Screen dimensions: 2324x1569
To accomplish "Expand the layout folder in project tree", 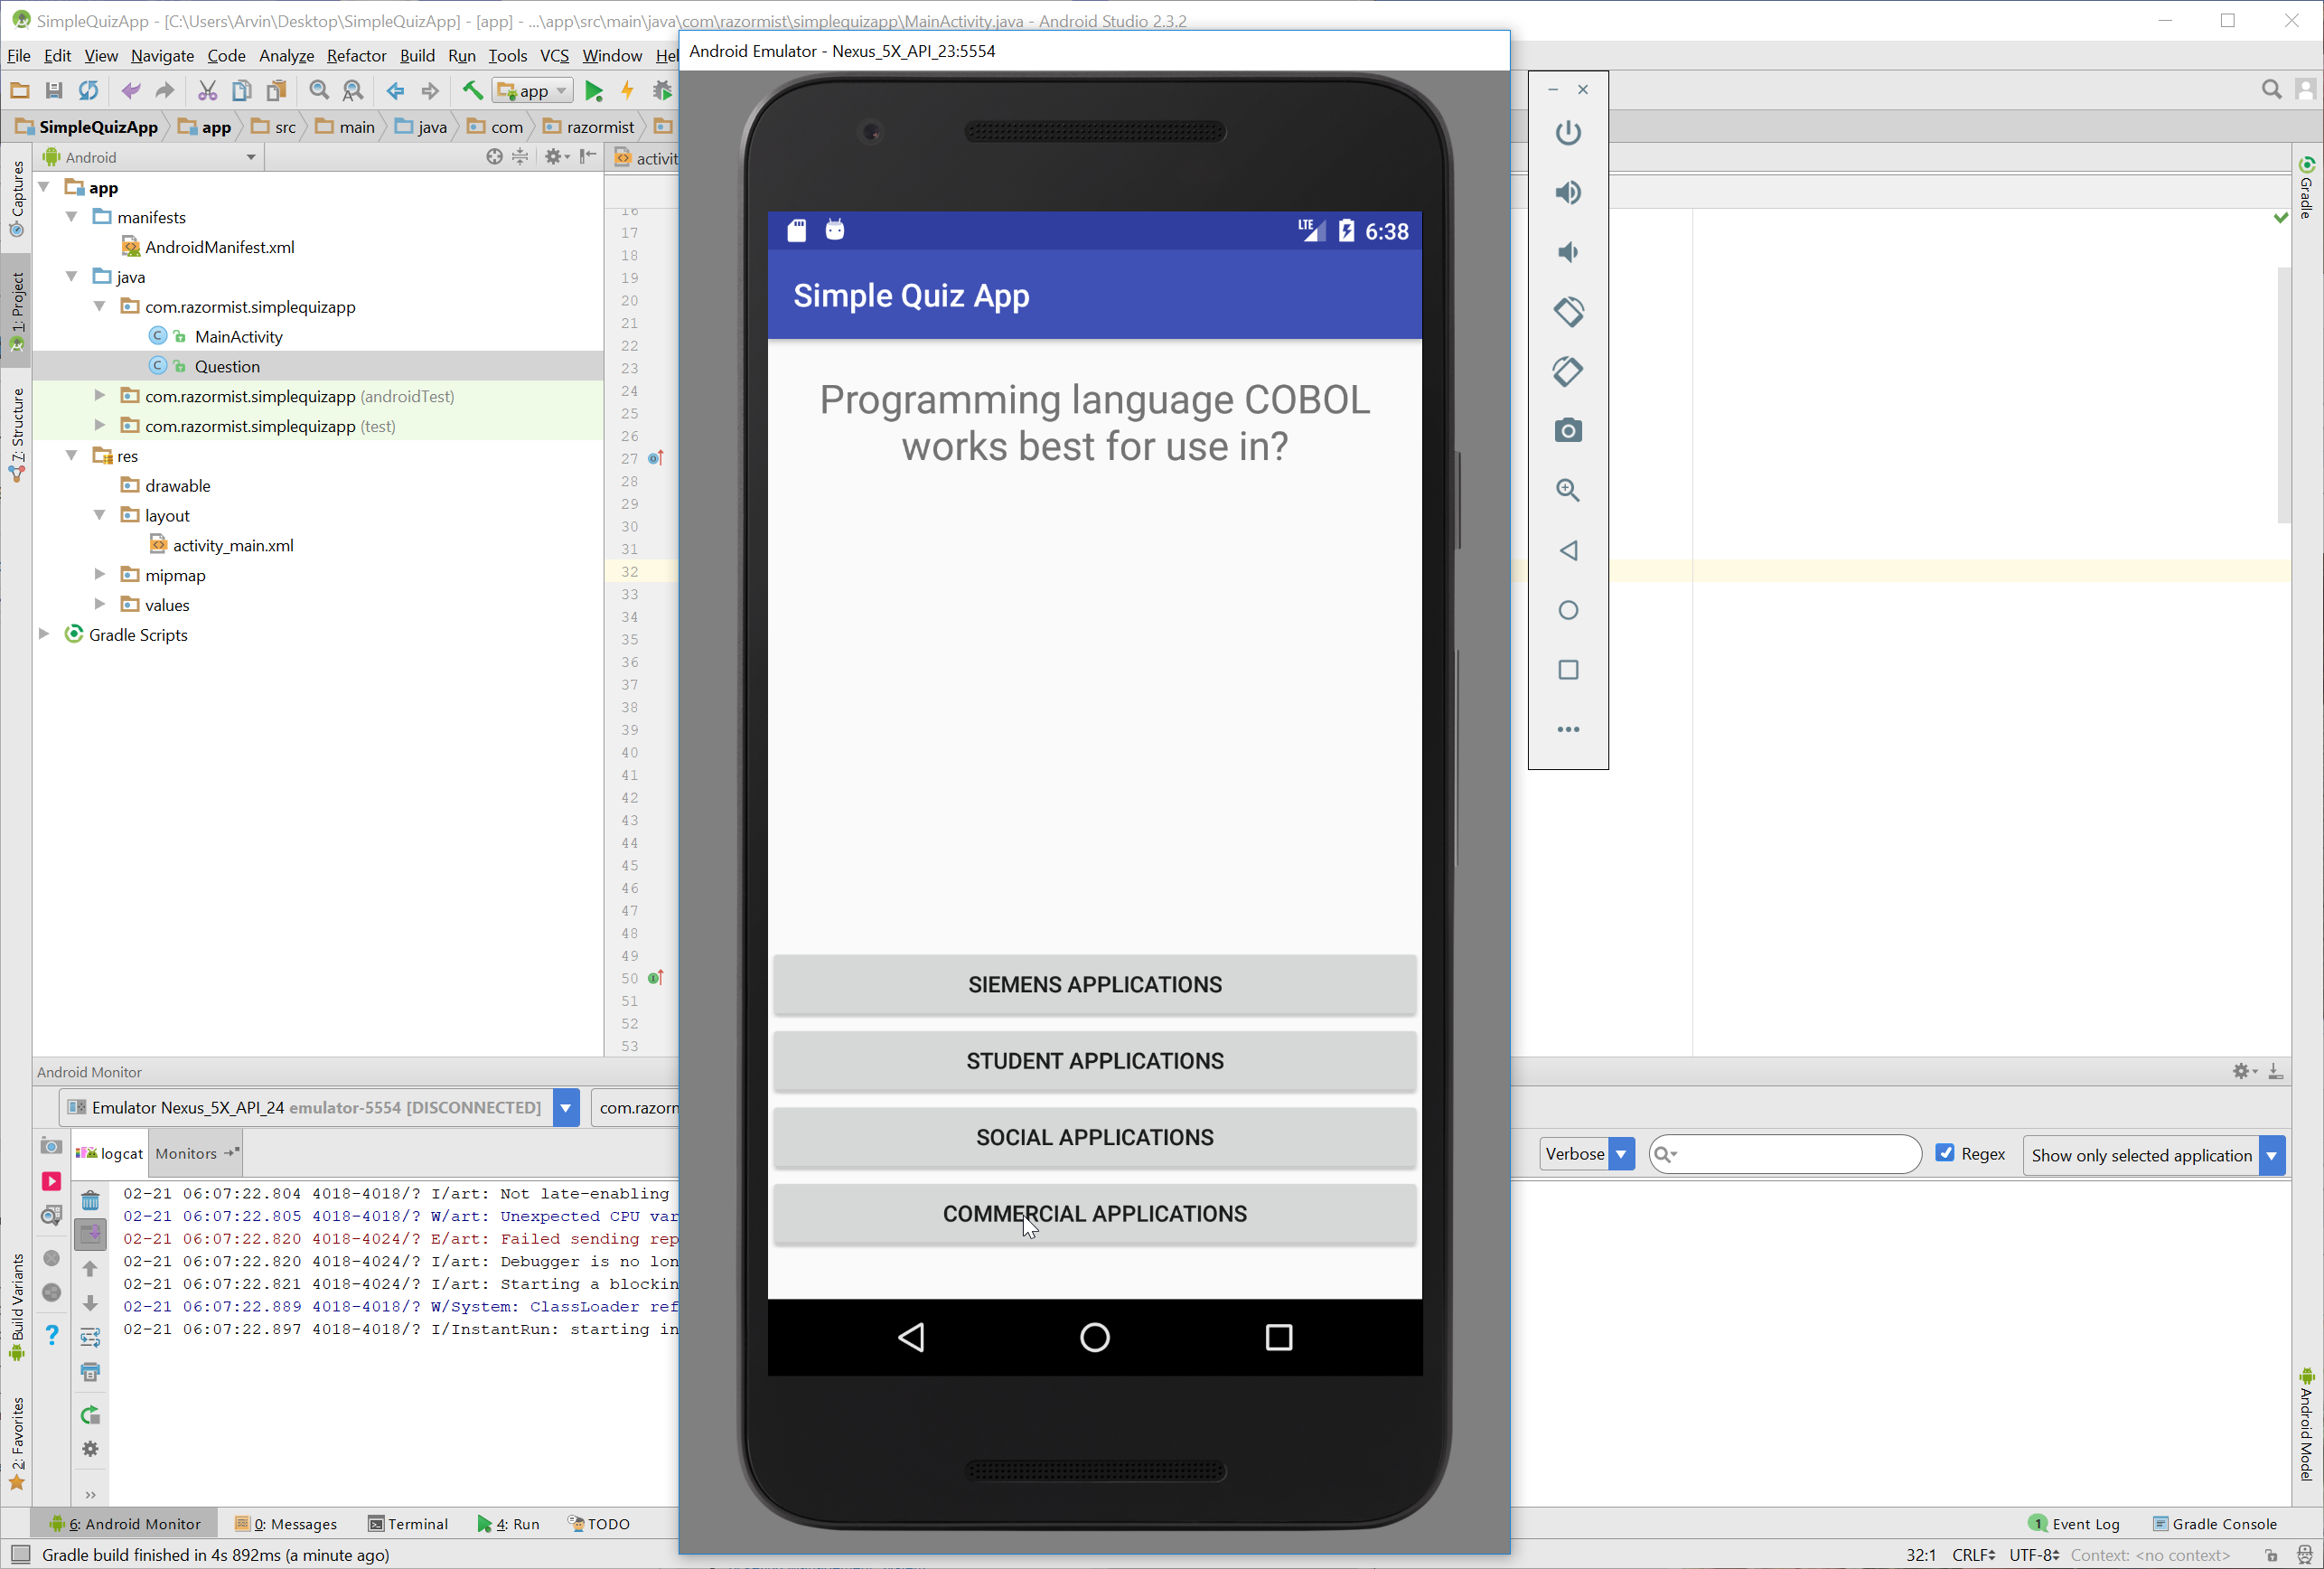I will coord(101,515).
